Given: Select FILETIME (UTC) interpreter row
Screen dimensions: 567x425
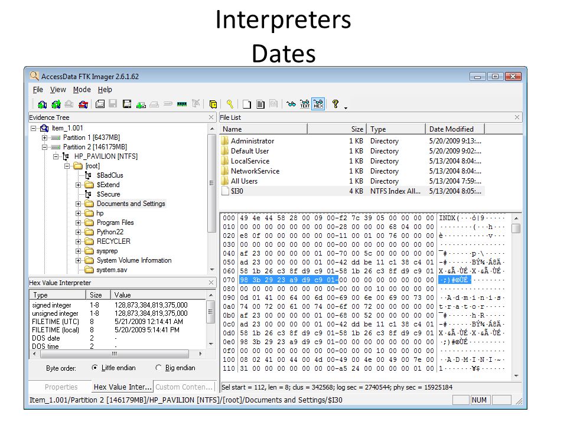Looking at the screenshot, I should coord(119,322).
